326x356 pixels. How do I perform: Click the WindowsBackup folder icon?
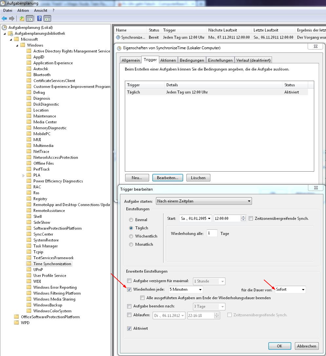point(29,305)
